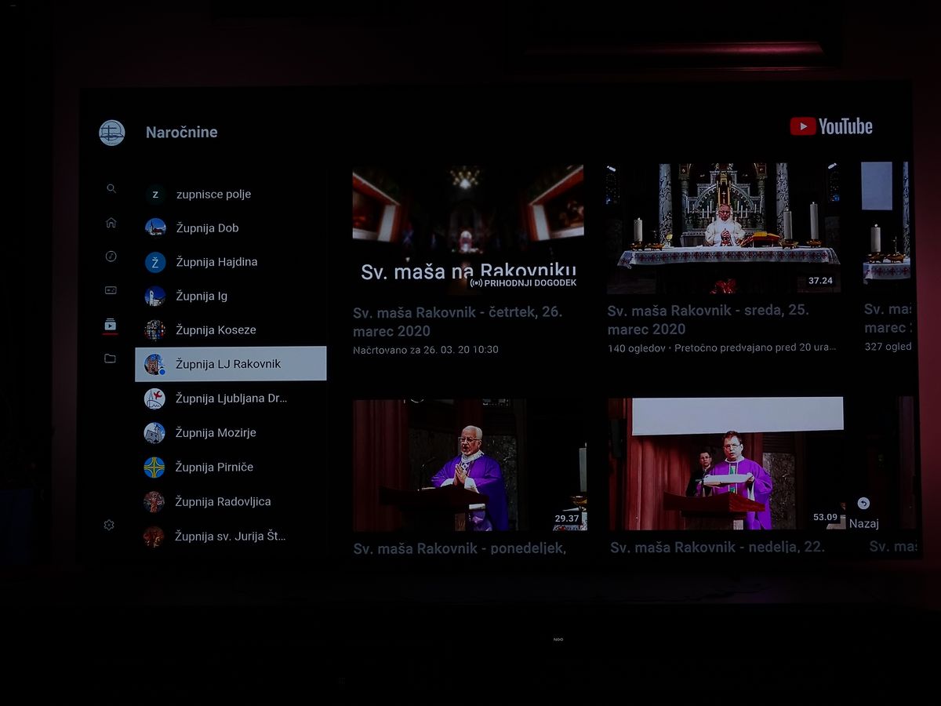Choose zupnisce polje from subscriptions
941x706 pixels.
[x=213, y=195]
